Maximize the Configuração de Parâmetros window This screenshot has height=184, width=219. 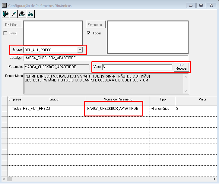click(201, 6)
